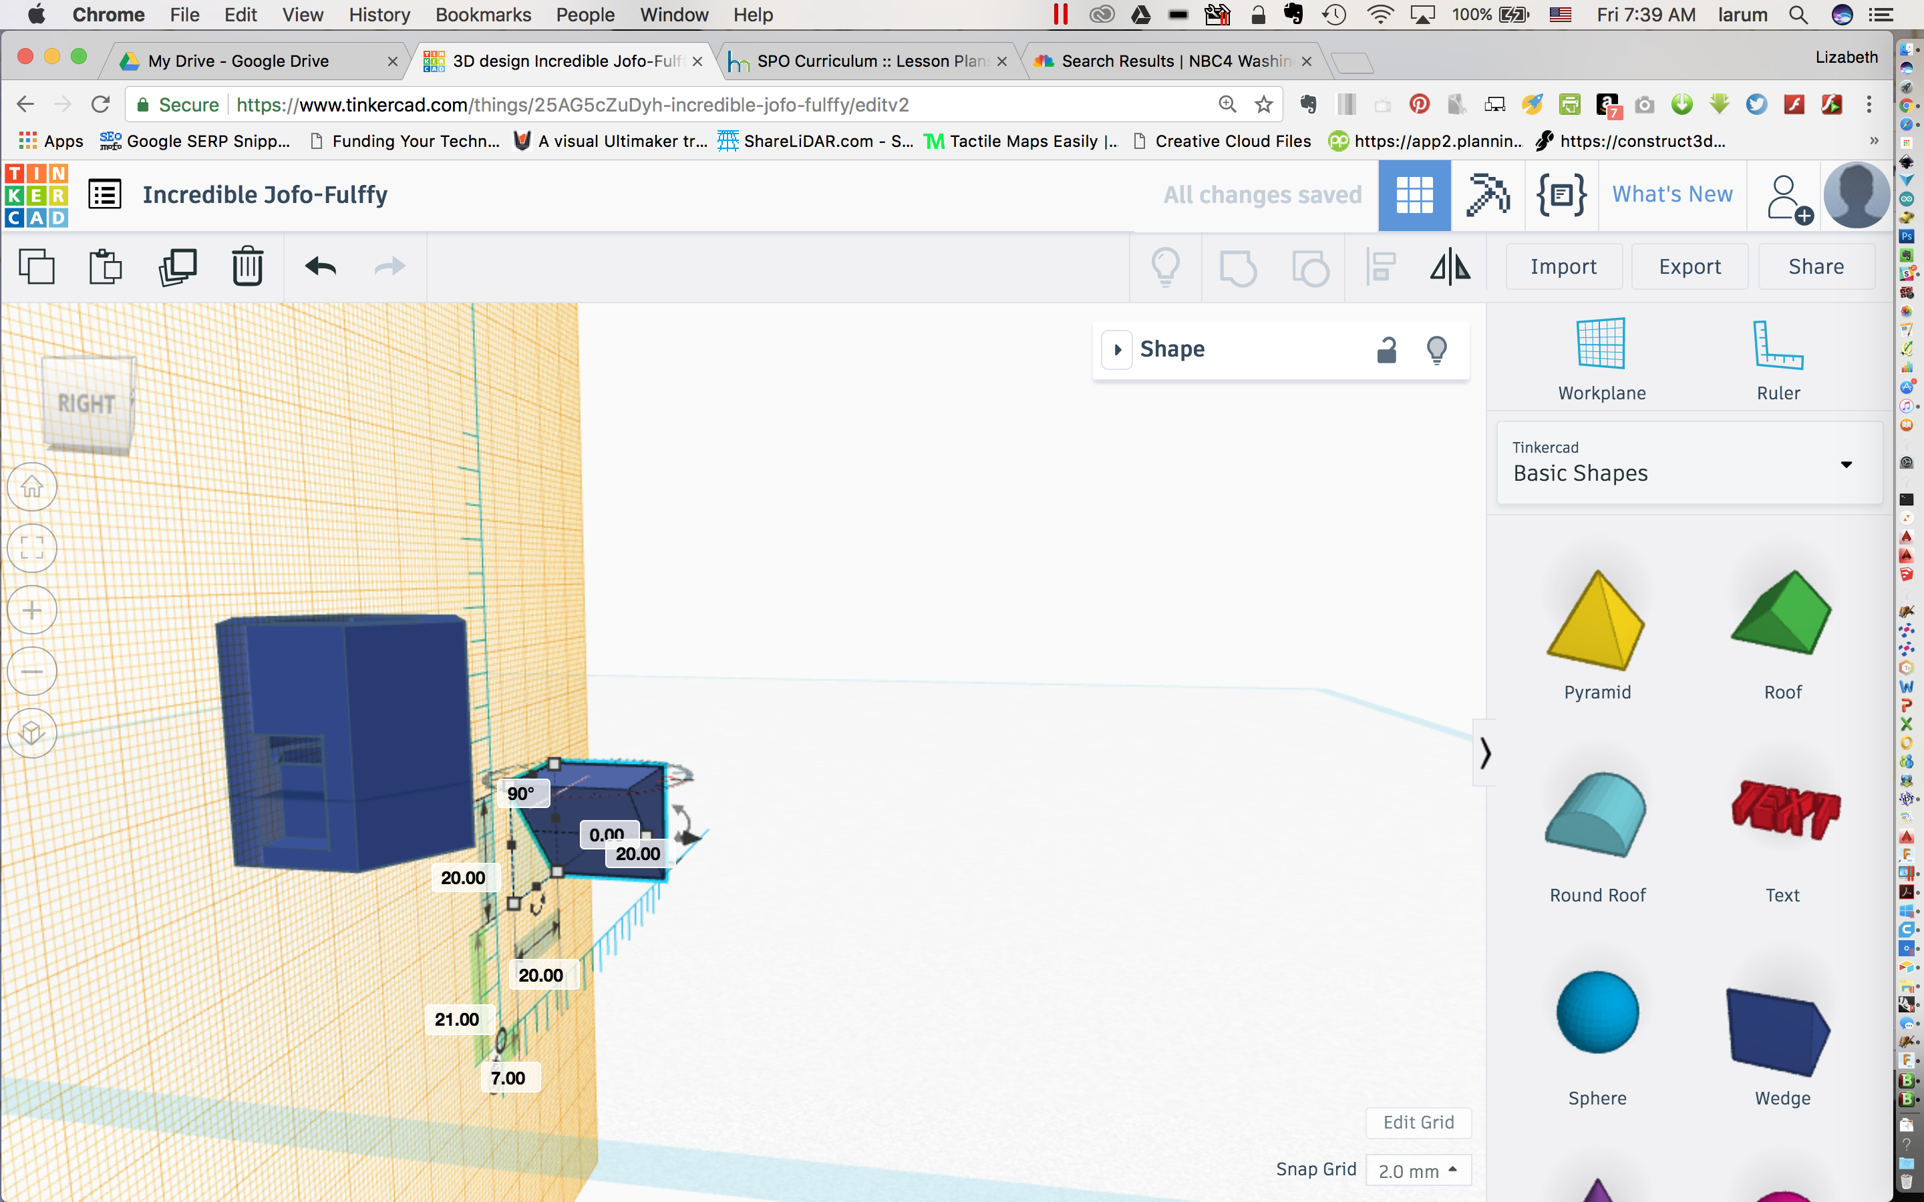Viewport: 1924px width, 1202px height.
Task: Open the Apps bookmark shortcut
Action: 51,141
